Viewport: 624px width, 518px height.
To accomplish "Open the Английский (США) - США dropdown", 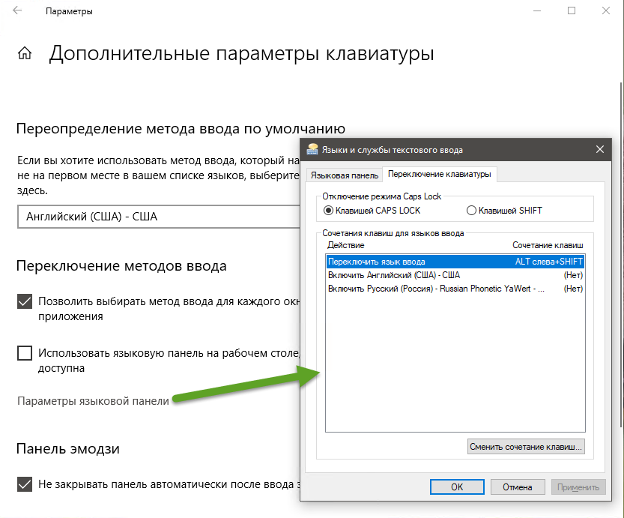I will pos(157,217).
